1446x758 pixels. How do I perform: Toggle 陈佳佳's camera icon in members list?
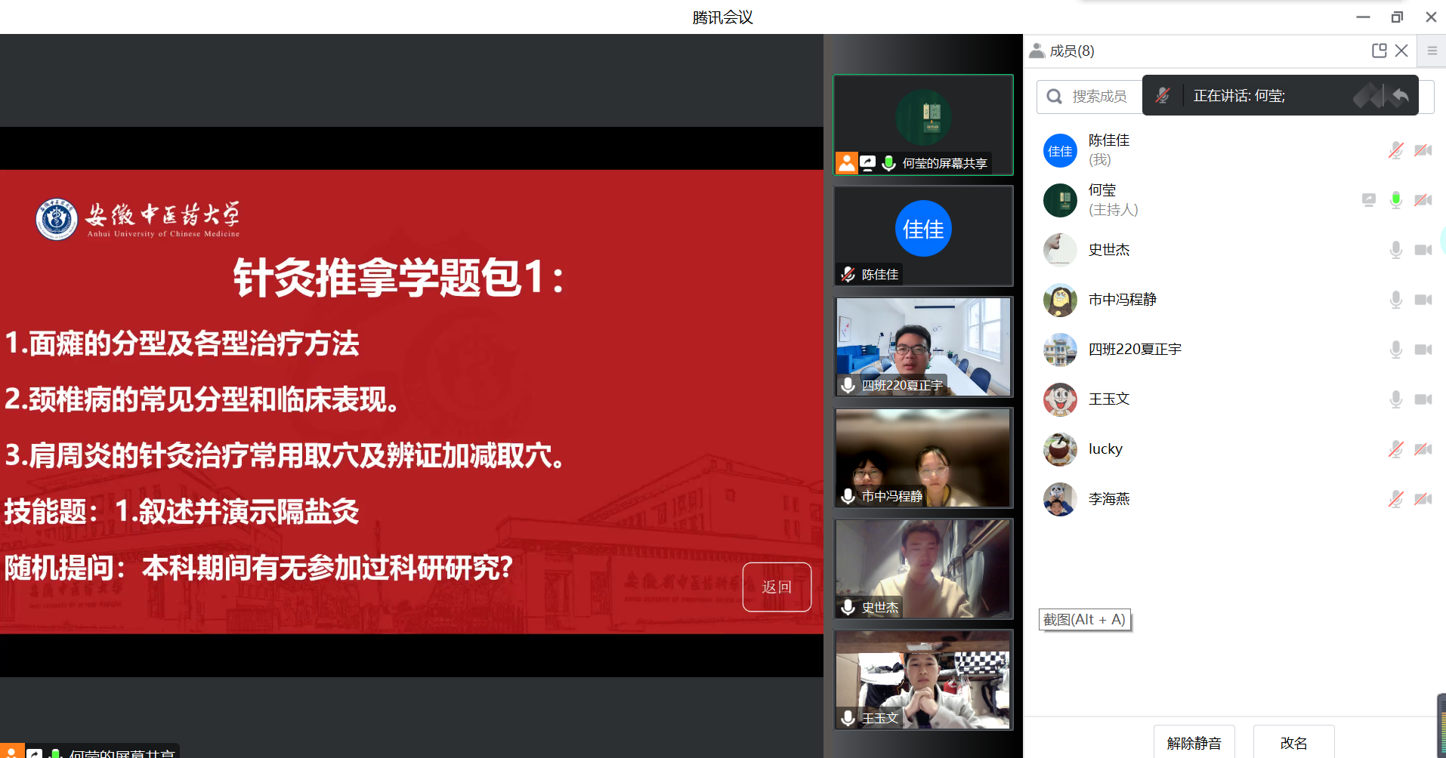pyautogui.click(x=1423, y=150)
